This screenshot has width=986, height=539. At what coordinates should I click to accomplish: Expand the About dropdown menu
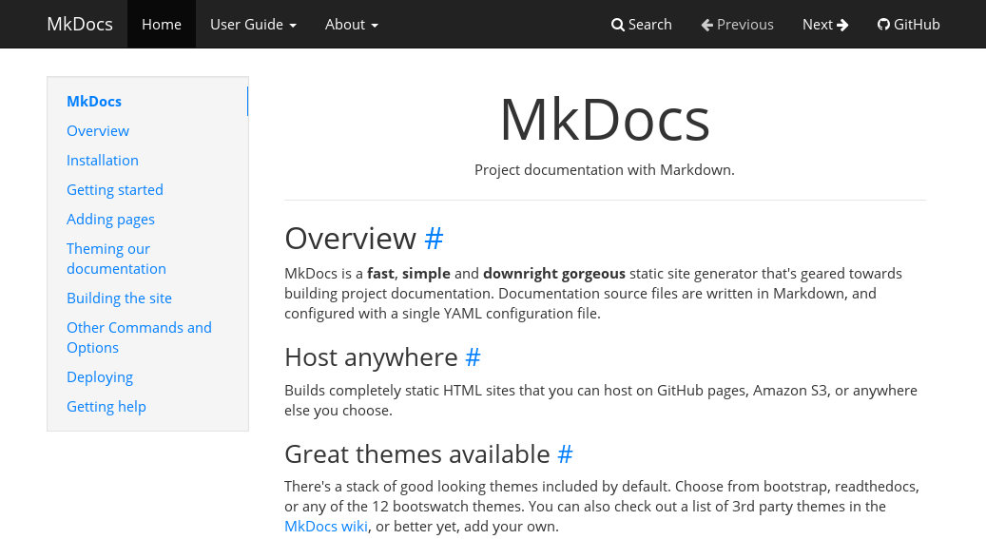point(352,25)
